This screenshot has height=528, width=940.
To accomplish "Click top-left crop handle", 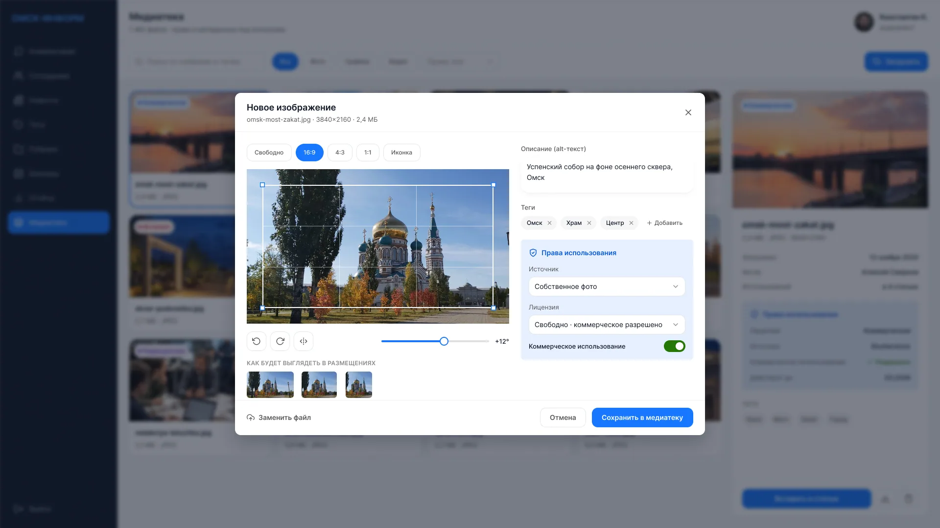I will pyautogui.click(x=262, y=185).
